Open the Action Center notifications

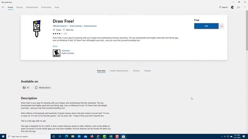244,136
